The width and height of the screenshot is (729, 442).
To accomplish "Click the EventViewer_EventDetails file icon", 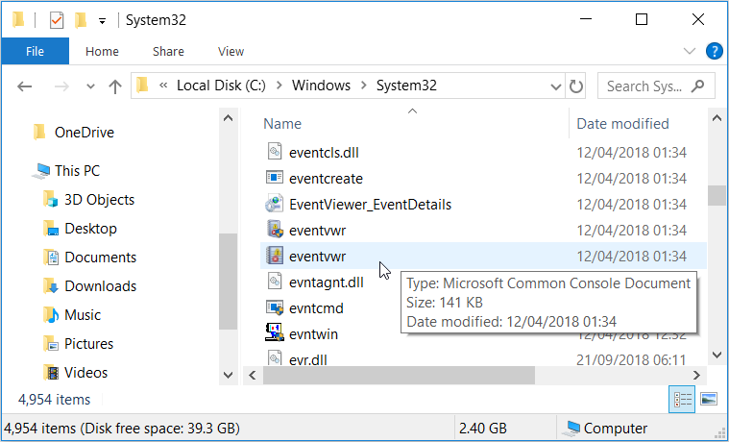I will pyautogui.click(x=274, y=205).
